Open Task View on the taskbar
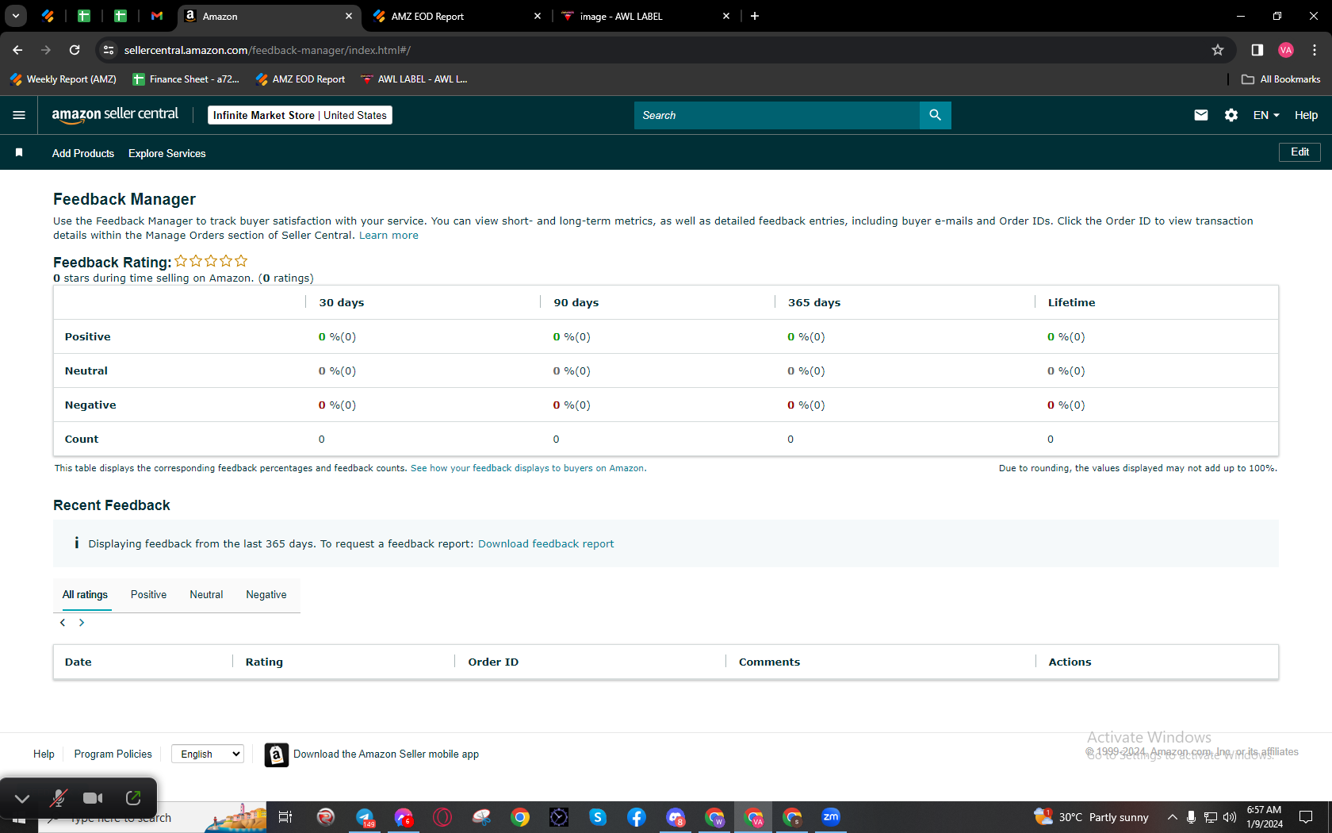 tap(285, 817)
